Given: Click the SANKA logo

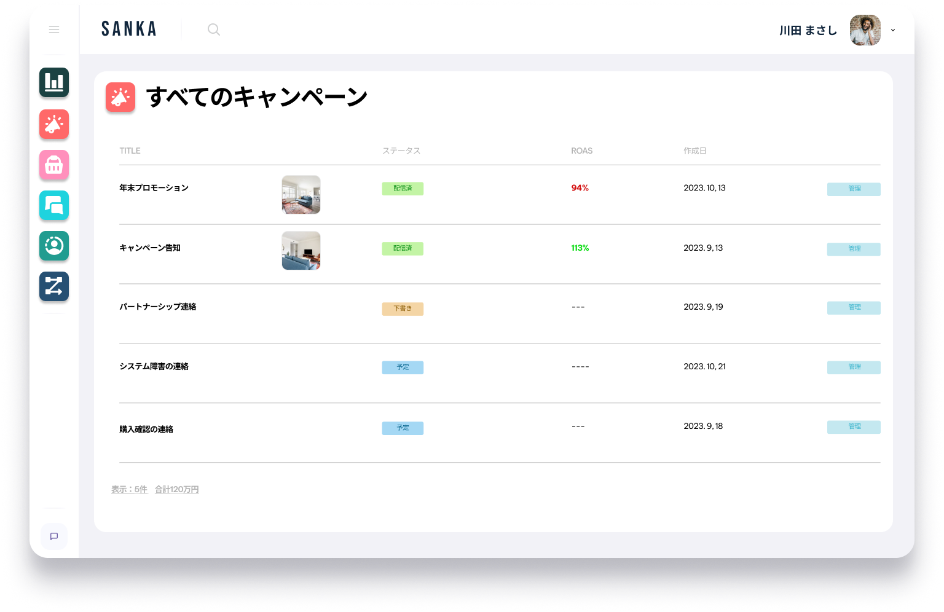Looking at the screenshot, I should pos(129,29).
